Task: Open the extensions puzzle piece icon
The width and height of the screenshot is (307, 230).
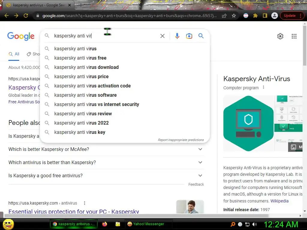Action: pos(255,16)
